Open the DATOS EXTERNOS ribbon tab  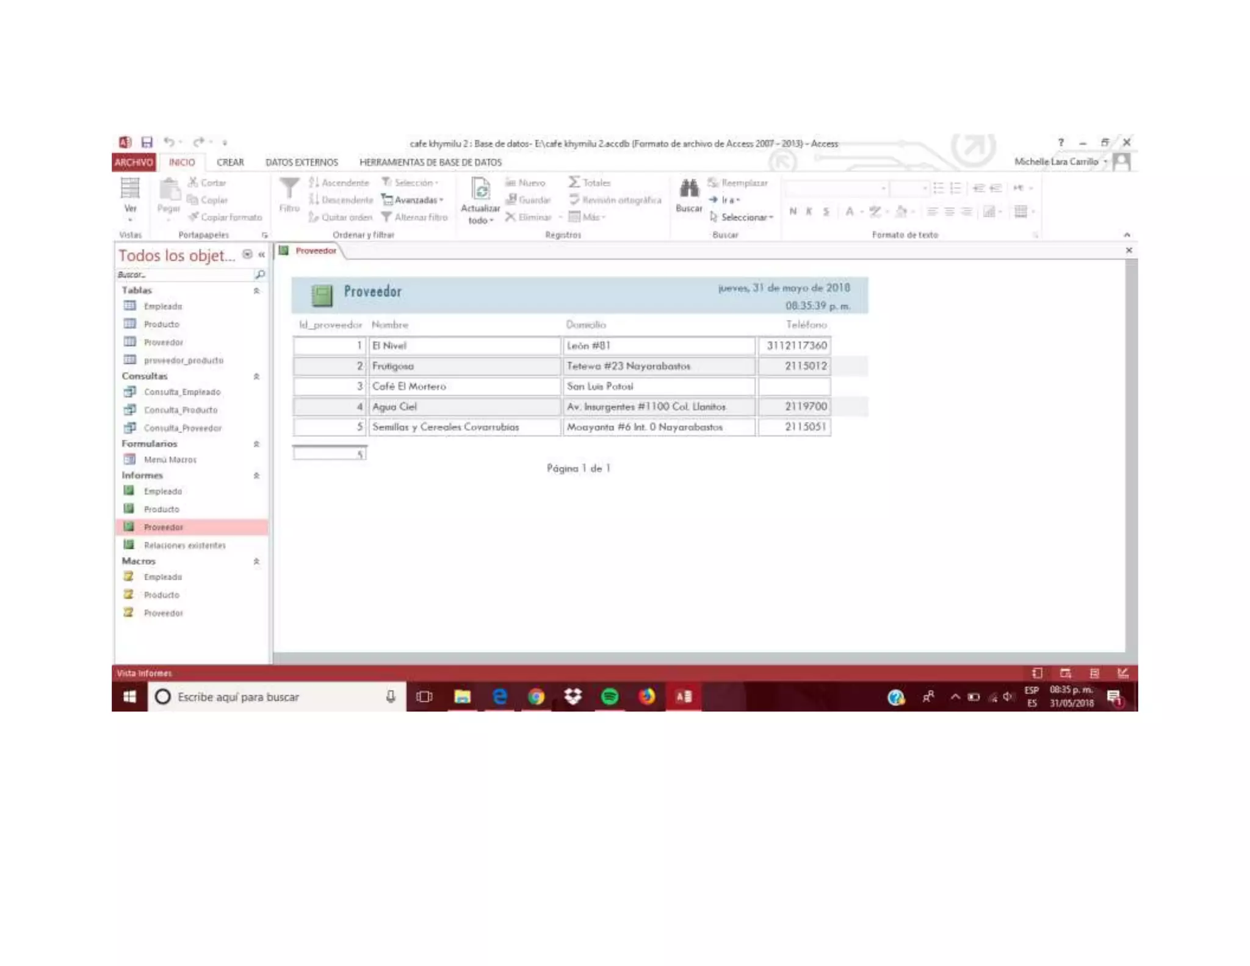pyautogui.click(x=302, y=162)
